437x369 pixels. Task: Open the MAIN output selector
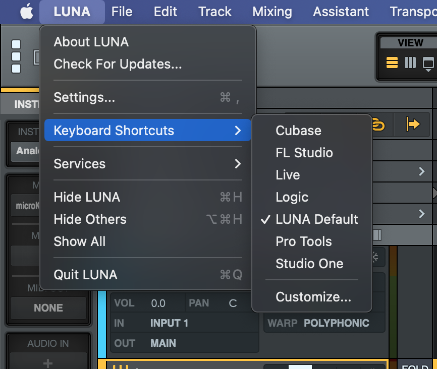point(163,343)
